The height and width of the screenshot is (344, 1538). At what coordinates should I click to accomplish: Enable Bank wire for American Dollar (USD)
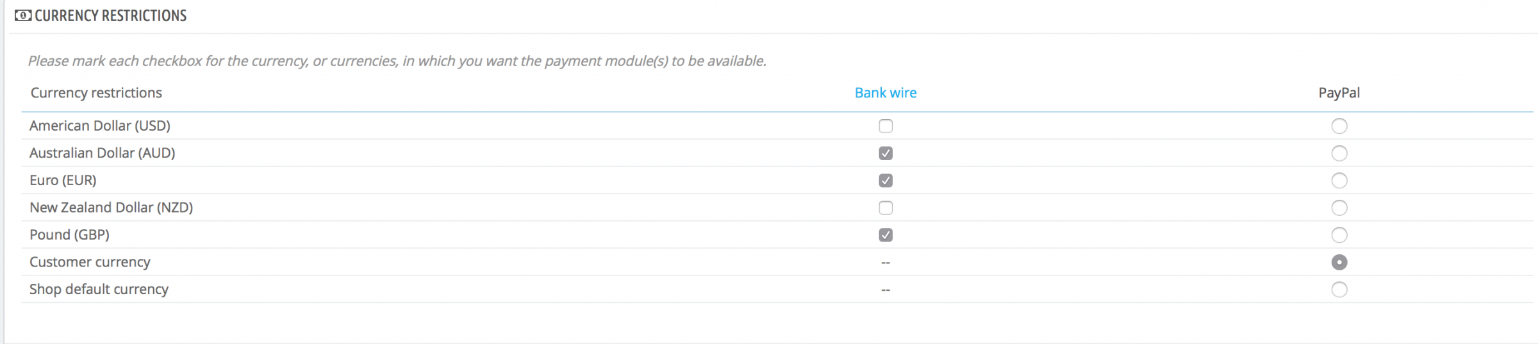(x=886, y=126)
